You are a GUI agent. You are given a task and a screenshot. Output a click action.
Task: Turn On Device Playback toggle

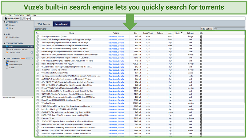[30, 58]
